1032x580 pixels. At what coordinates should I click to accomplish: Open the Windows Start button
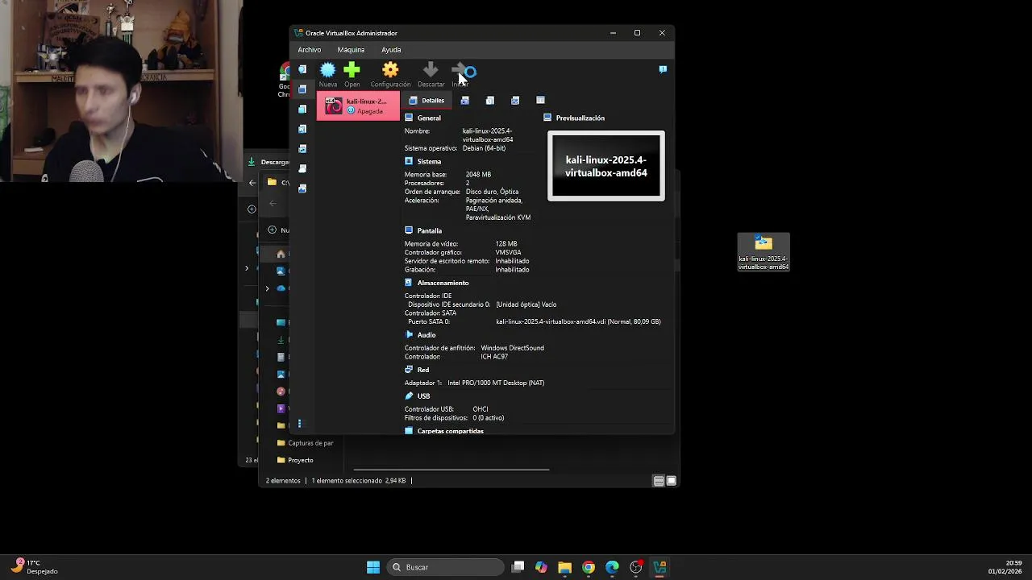[373, 567]
